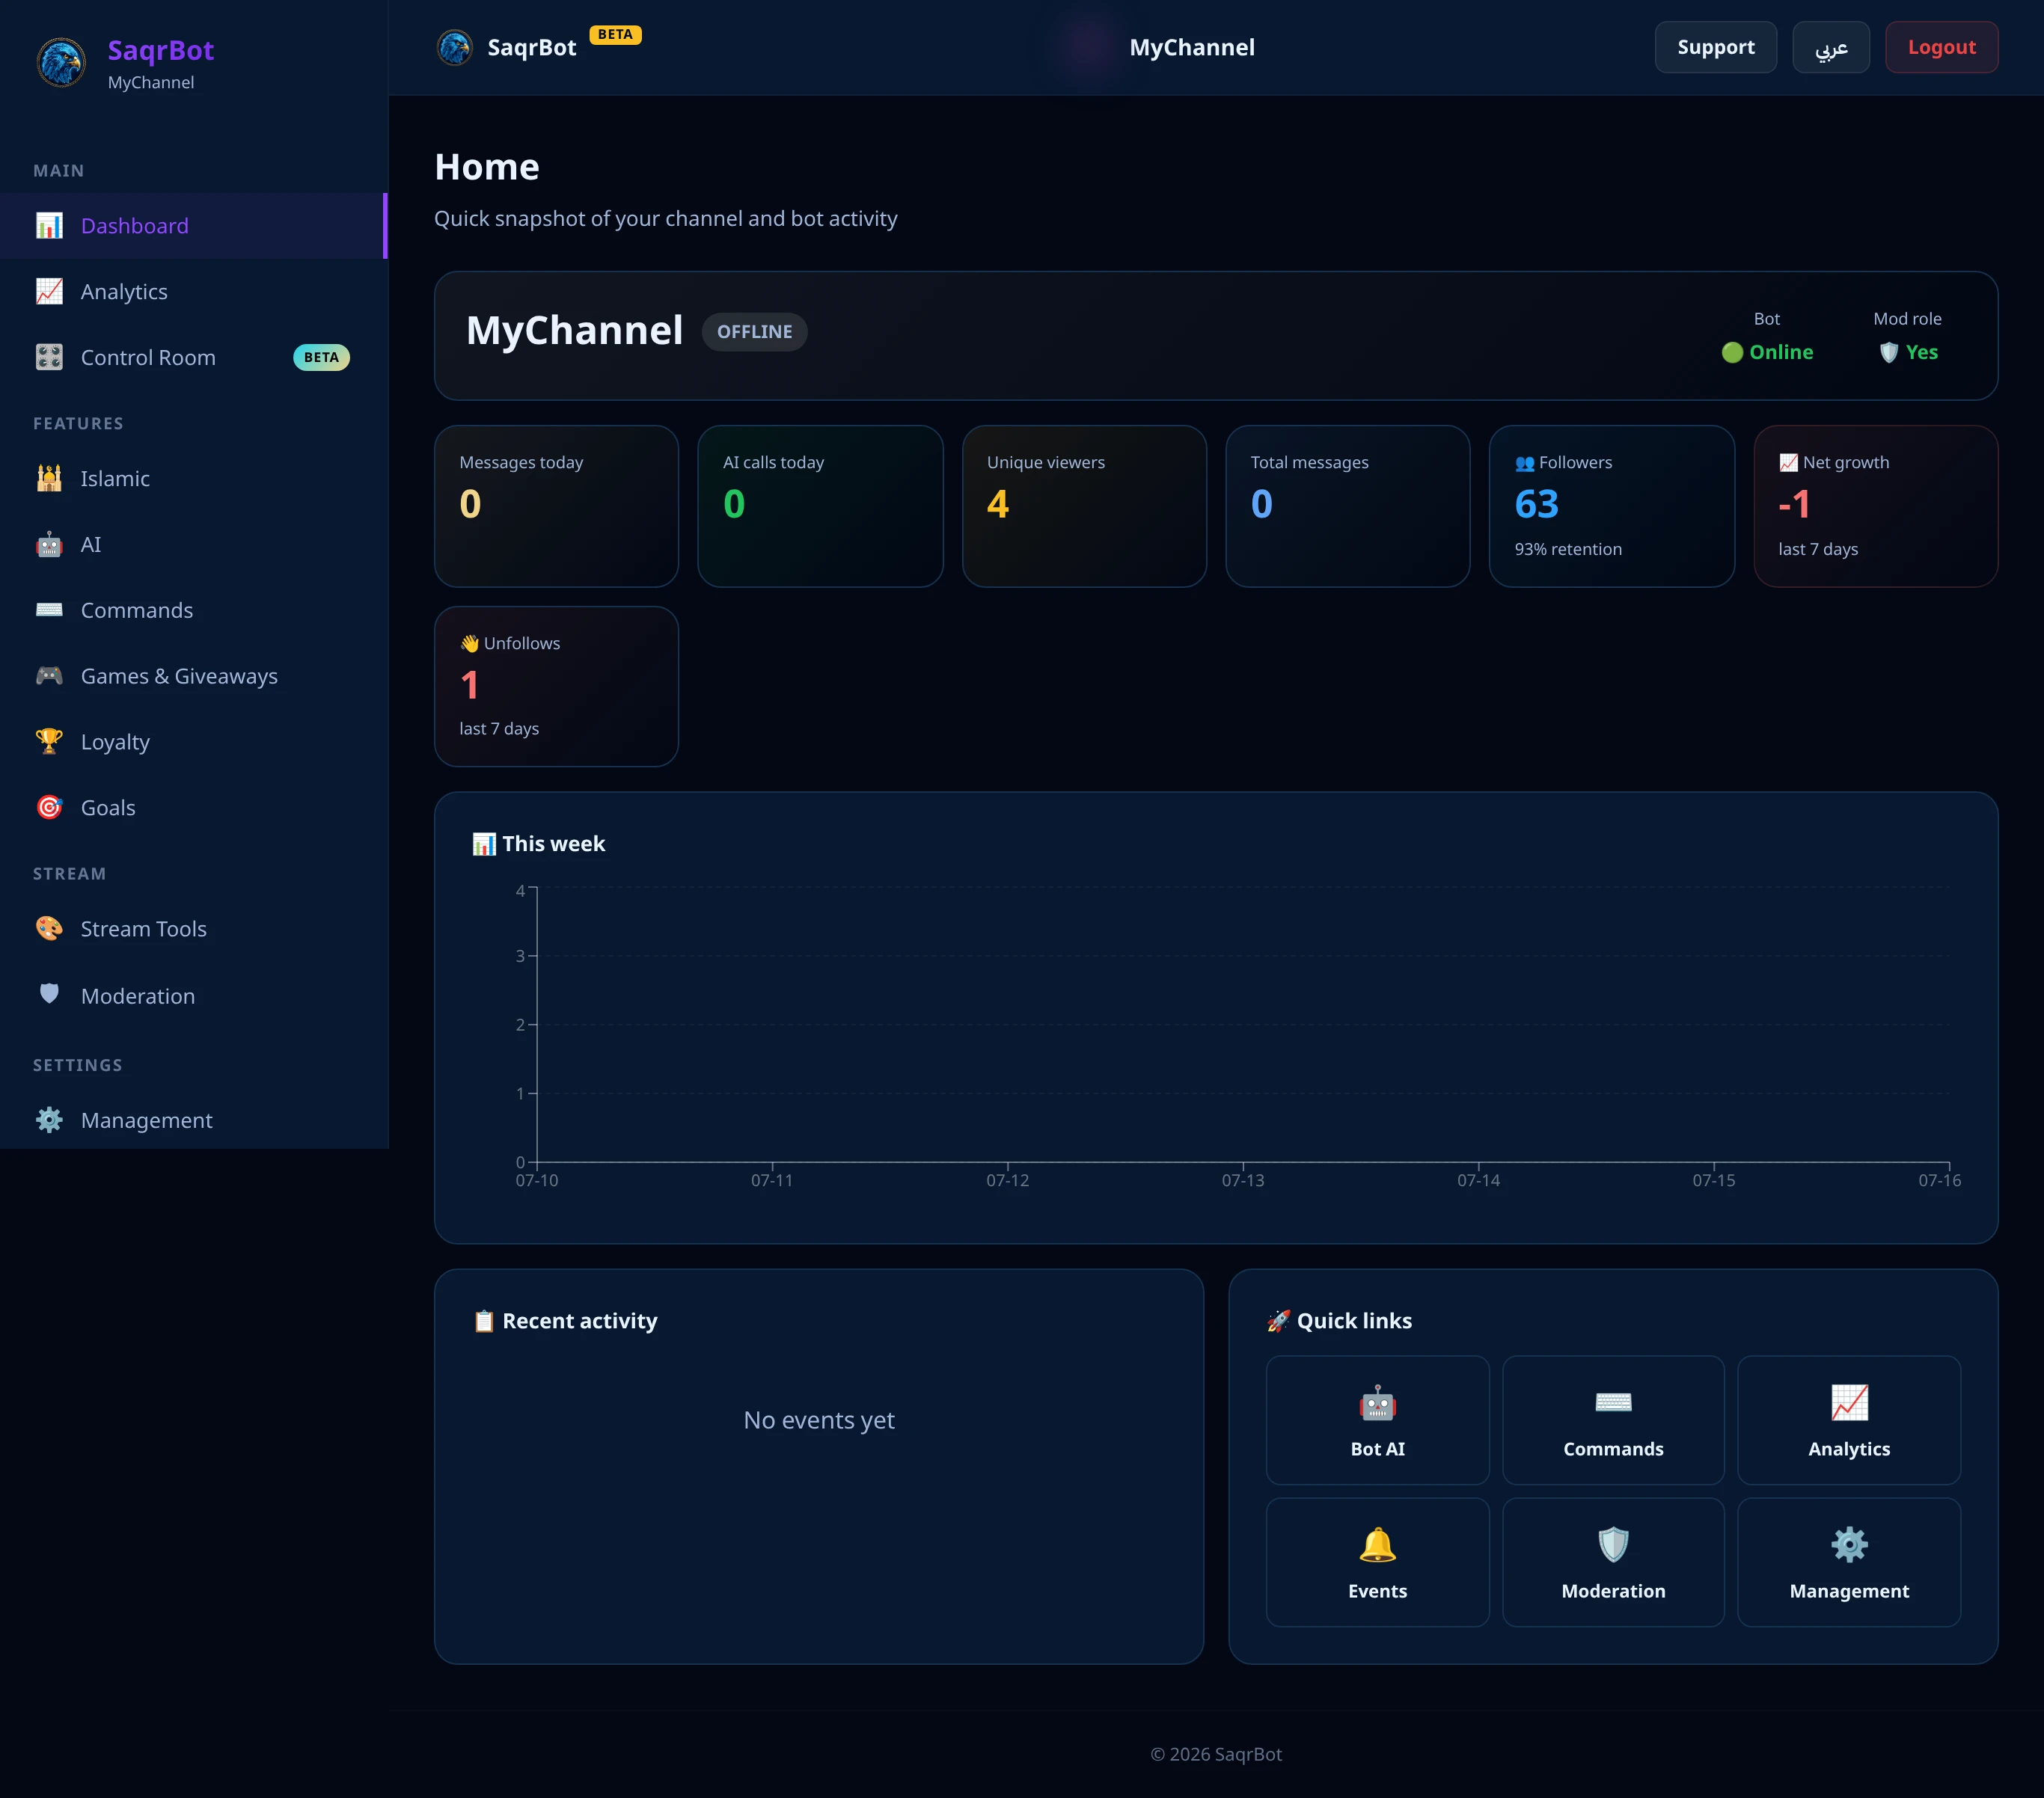2044x1798 pixels.
Task: Click the AI calls today stat card
Action: pos(820,507)
